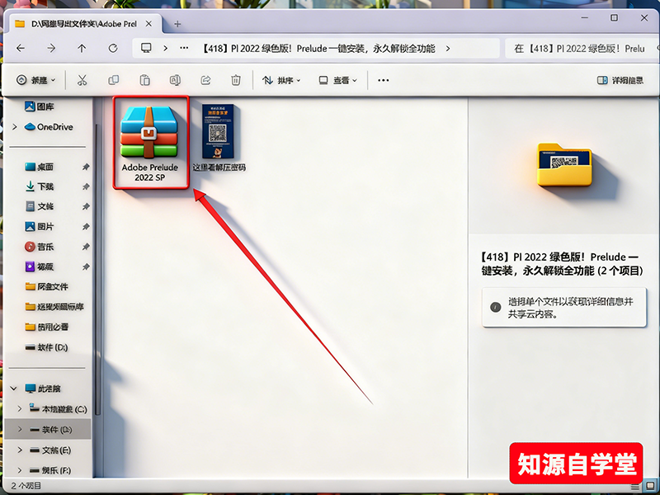Collapse the 此电脑 tree node

tap(13, 388)
